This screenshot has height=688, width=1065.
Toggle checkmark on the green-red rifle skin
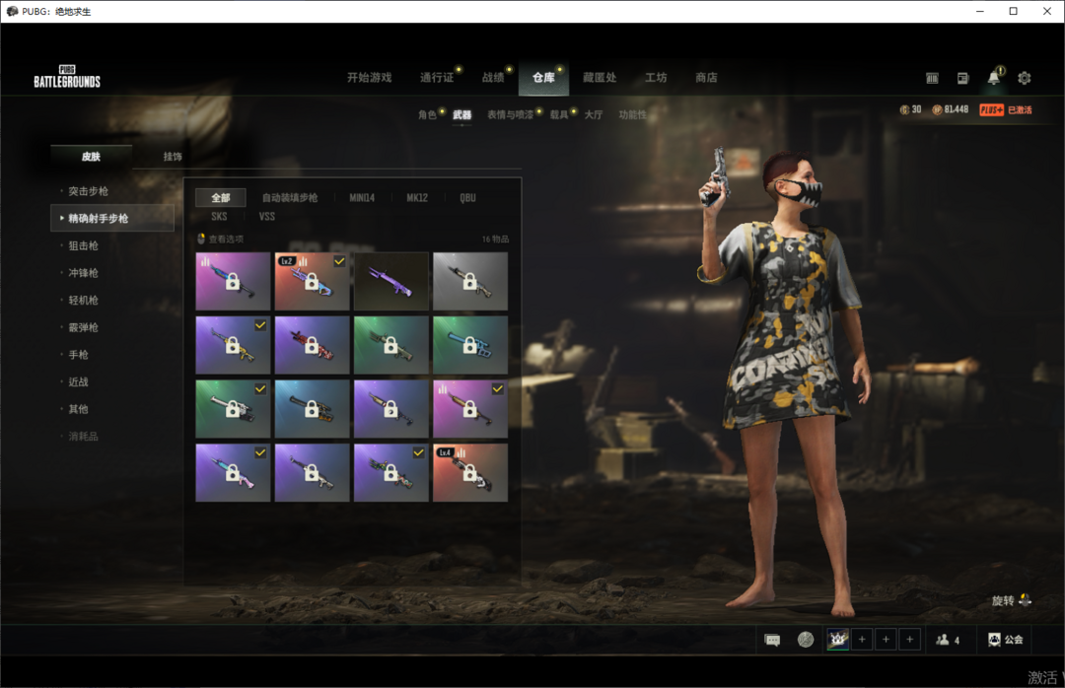418,453
